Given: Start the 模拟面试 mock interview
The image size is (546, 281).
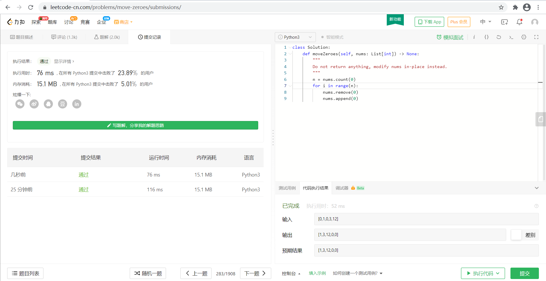Looking at the screenshot, I should tap(450, 37).
